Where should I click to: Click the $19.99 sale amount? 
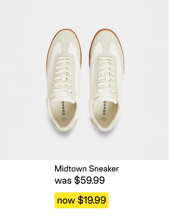[92, 200]
